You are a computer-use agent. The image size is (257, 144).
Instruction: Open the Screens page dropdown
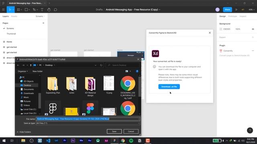coord(40,16)
